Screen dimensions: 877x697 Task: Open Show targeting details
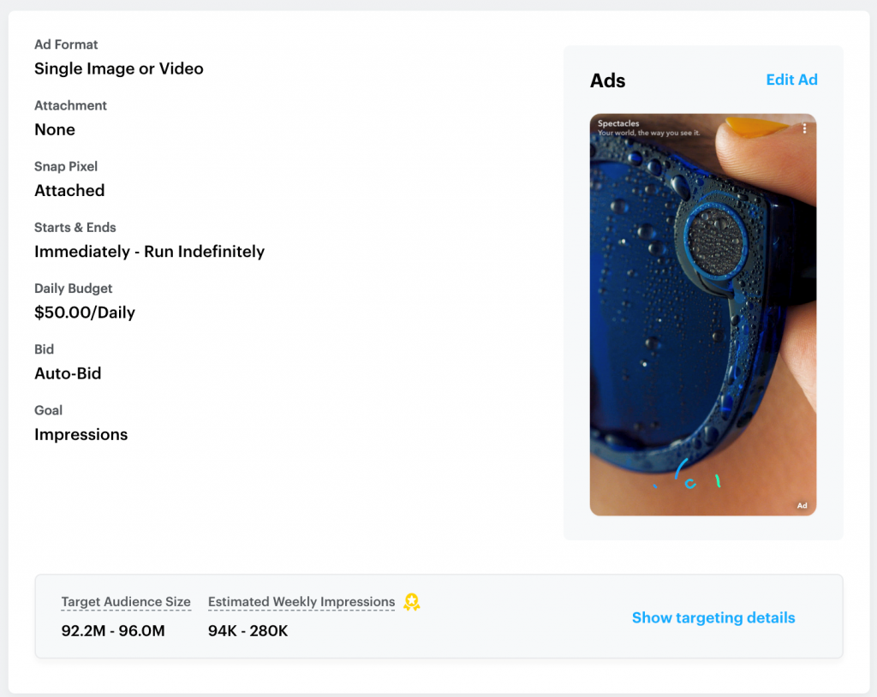pos(713,617)
